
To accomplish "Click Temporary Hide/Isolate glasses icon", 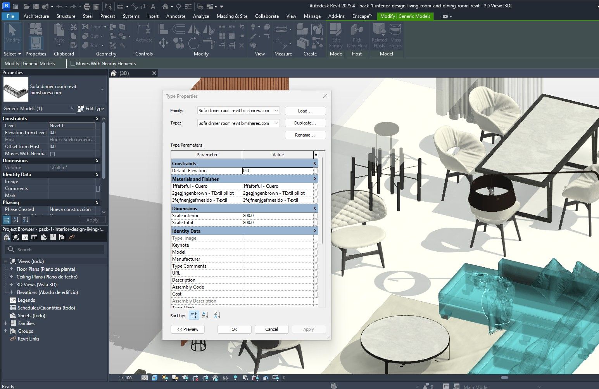I will (225, 378).
